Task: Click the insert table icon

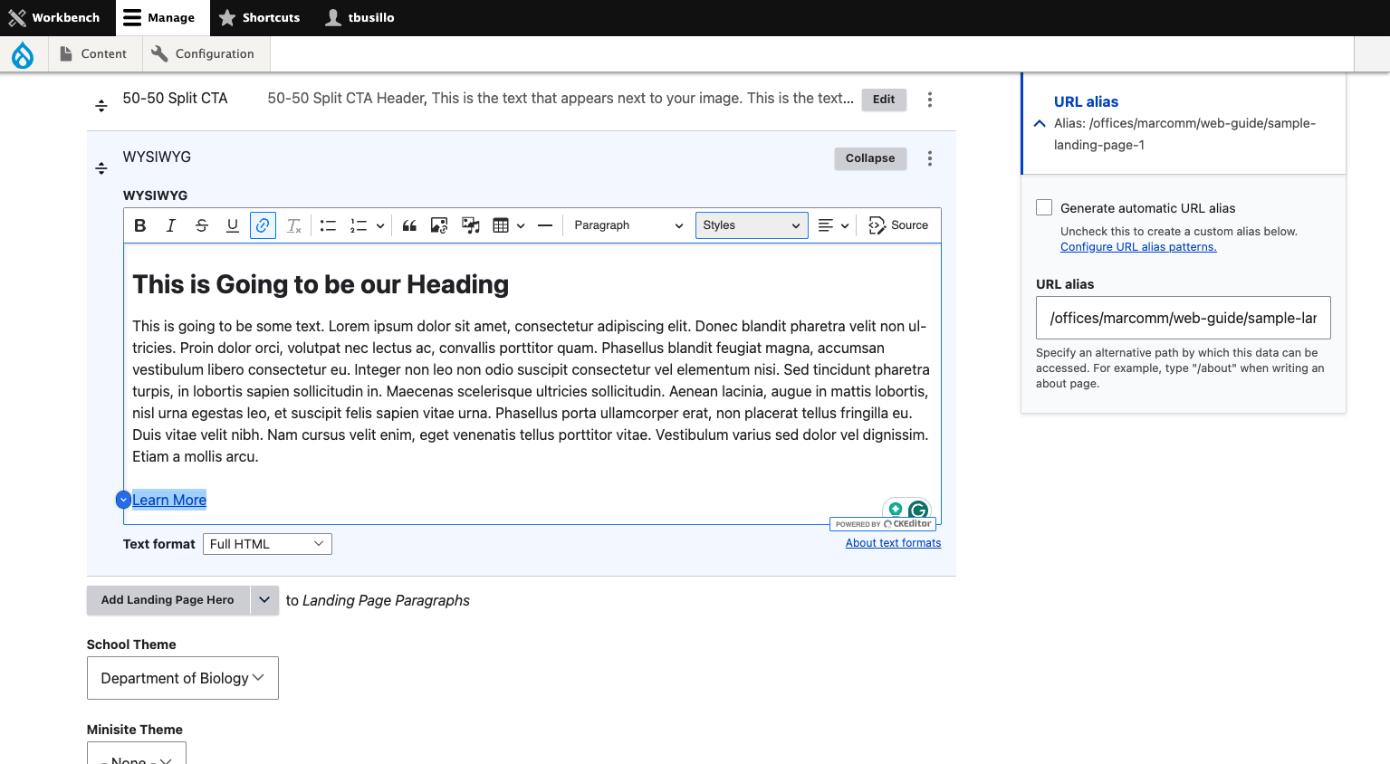Action: (x=501, y=225)
